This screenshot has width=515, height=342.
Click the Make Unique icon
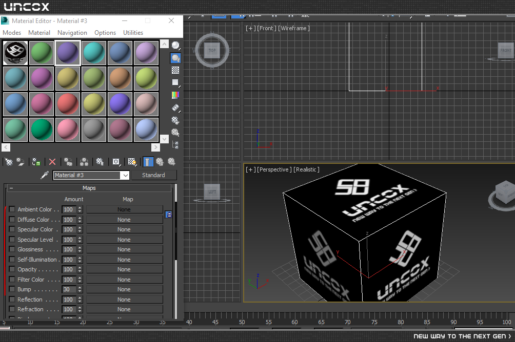(x=84, y=162)
